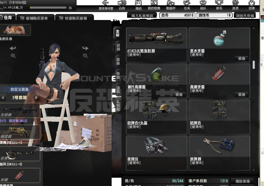264x186 pixels.
Task: Rotate character right with curved arrow
Action: (85, 48)
